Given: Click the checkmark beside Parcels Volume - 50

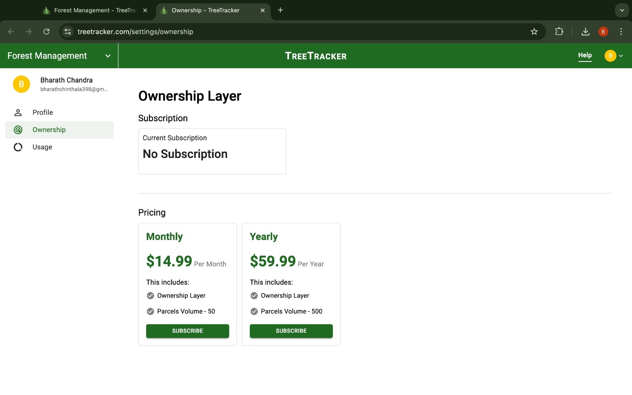Looking at the screenshot, I should 150,311.
